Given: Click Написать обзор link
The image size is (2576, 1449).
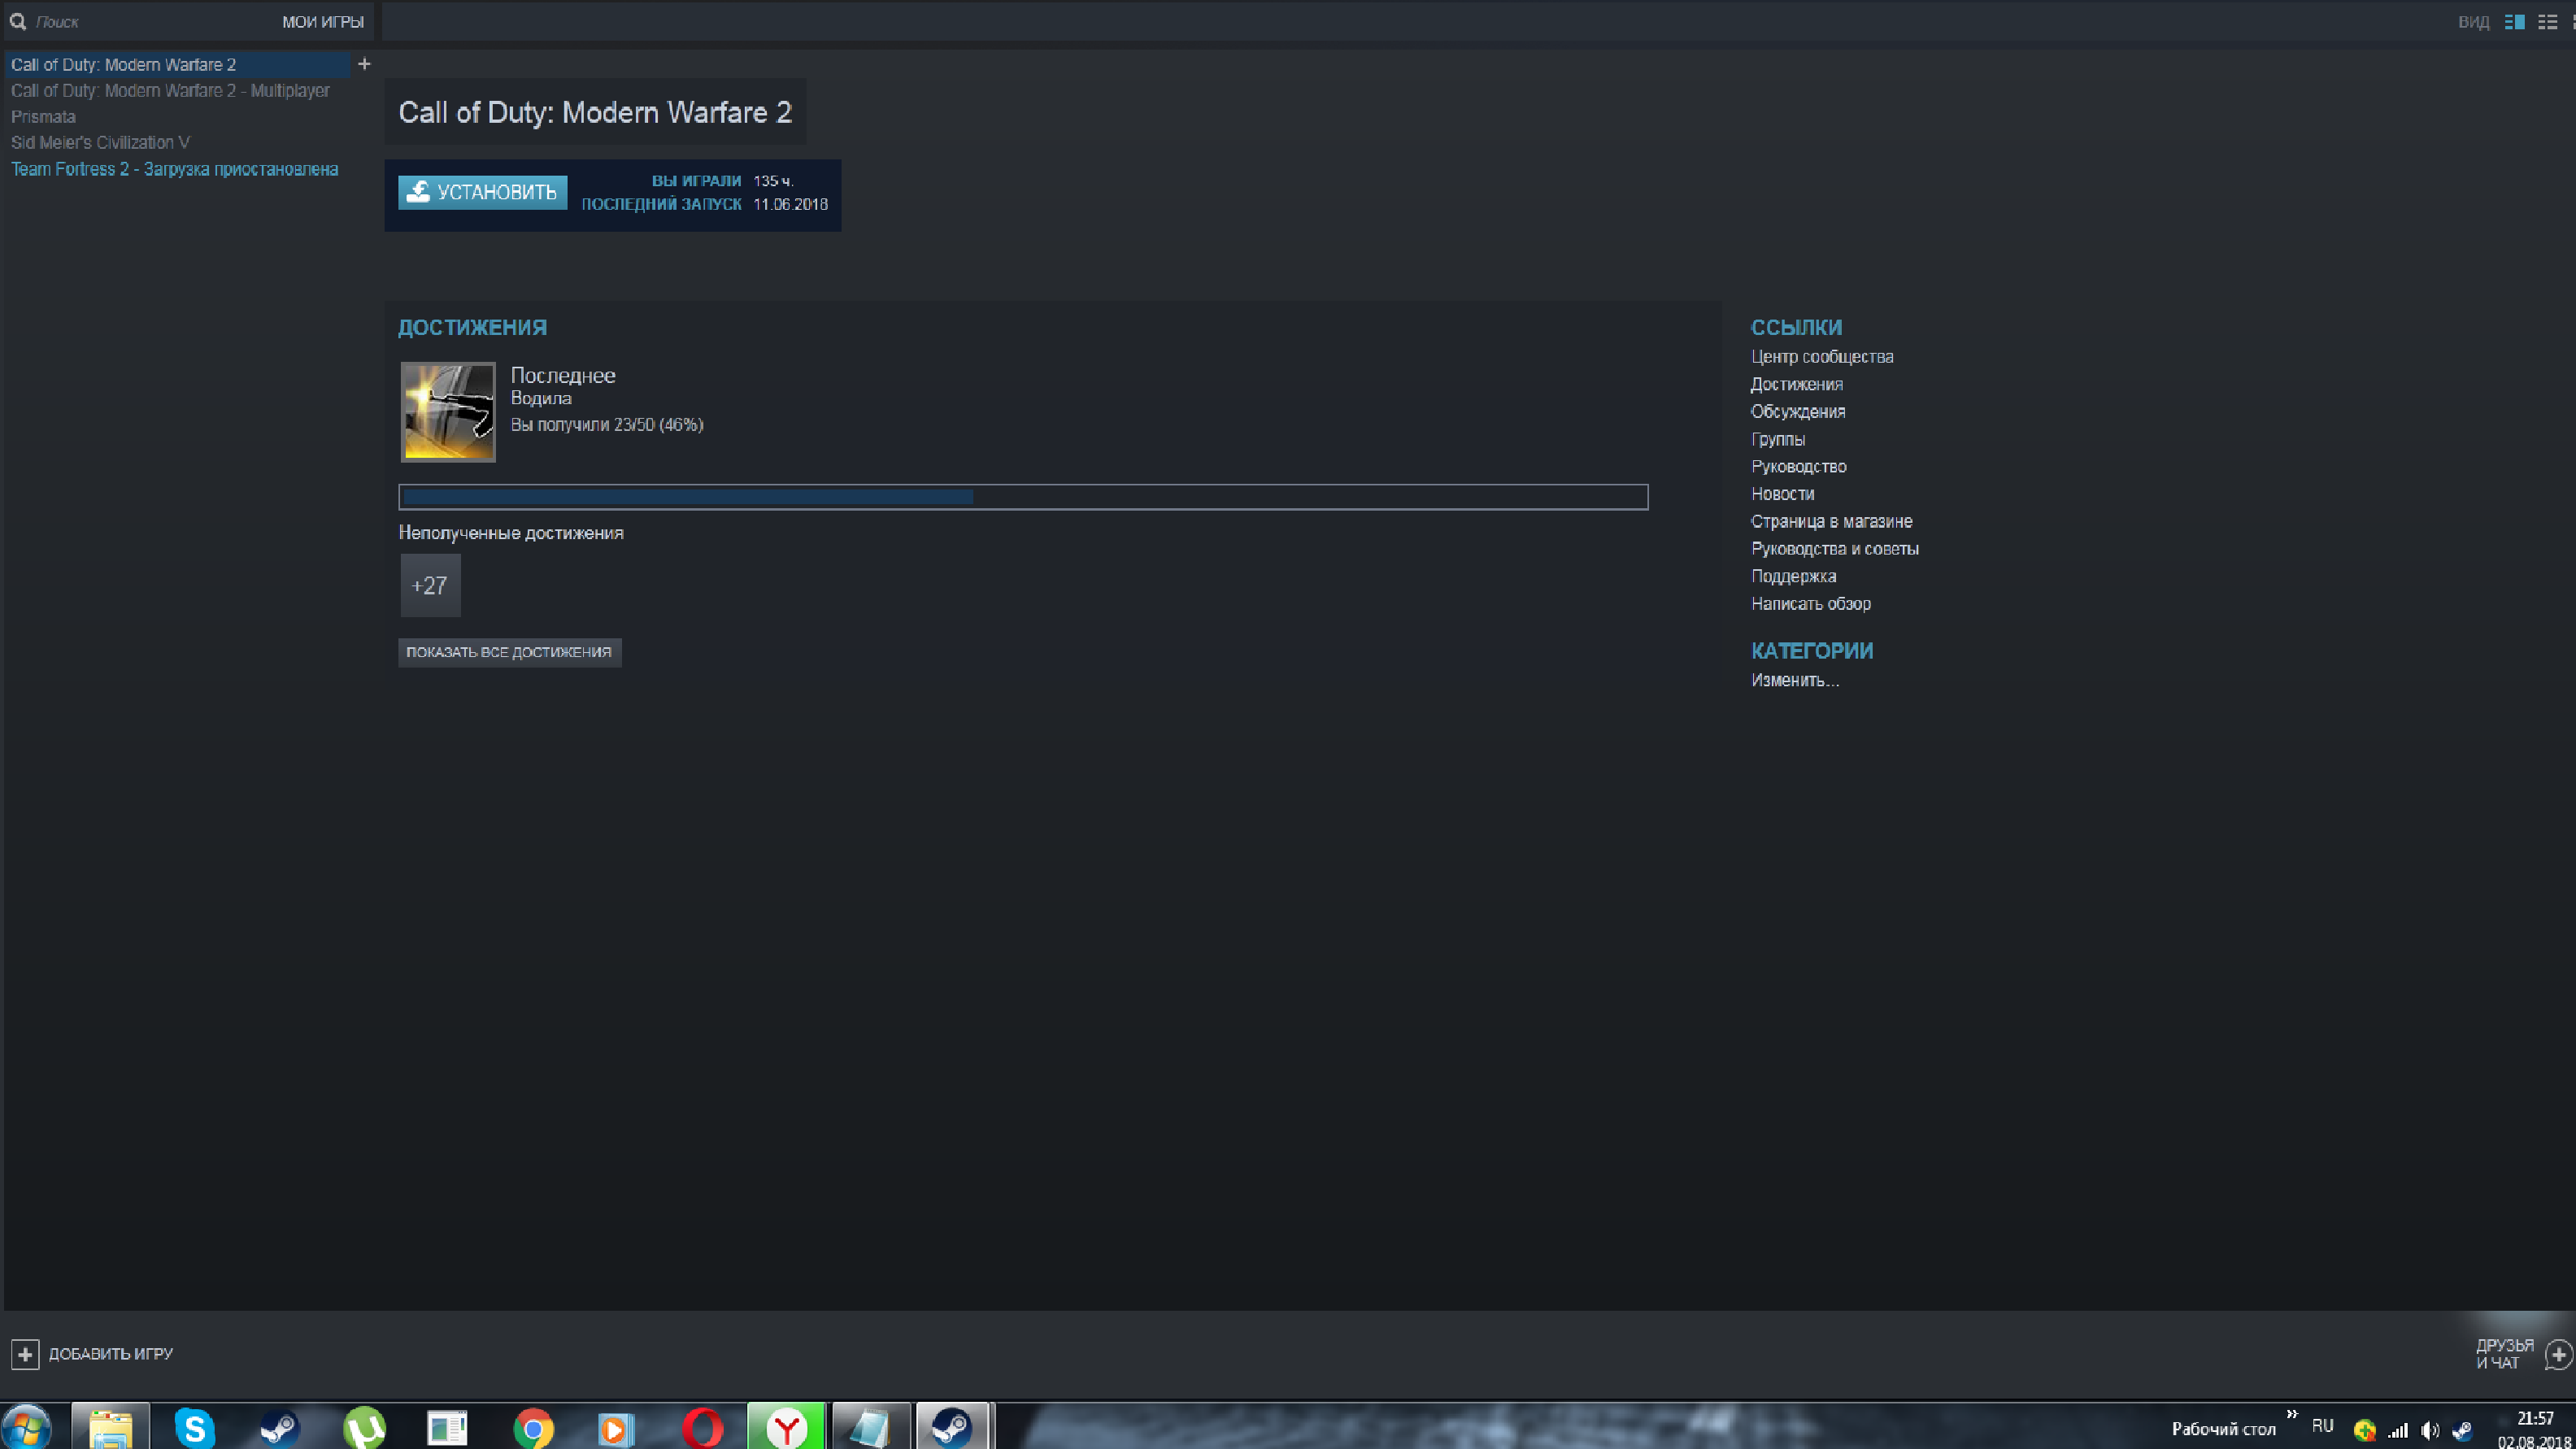Looking at the screenshot, I should tap(1811, 604).
